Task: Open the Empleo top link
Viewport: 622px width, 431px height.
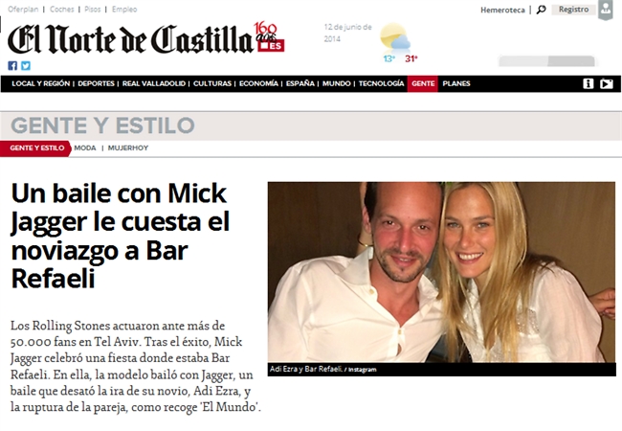Action: click(x=124, y=10)
